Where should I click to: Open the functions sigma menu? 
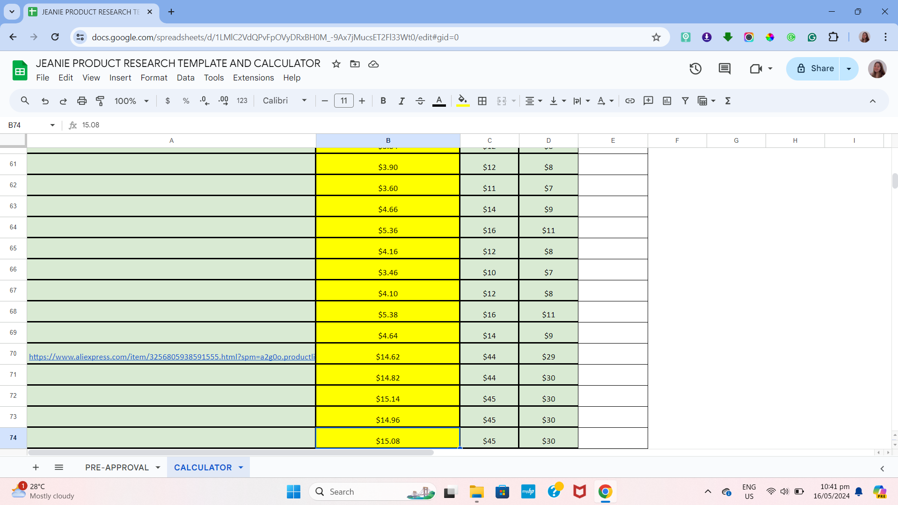728,101
